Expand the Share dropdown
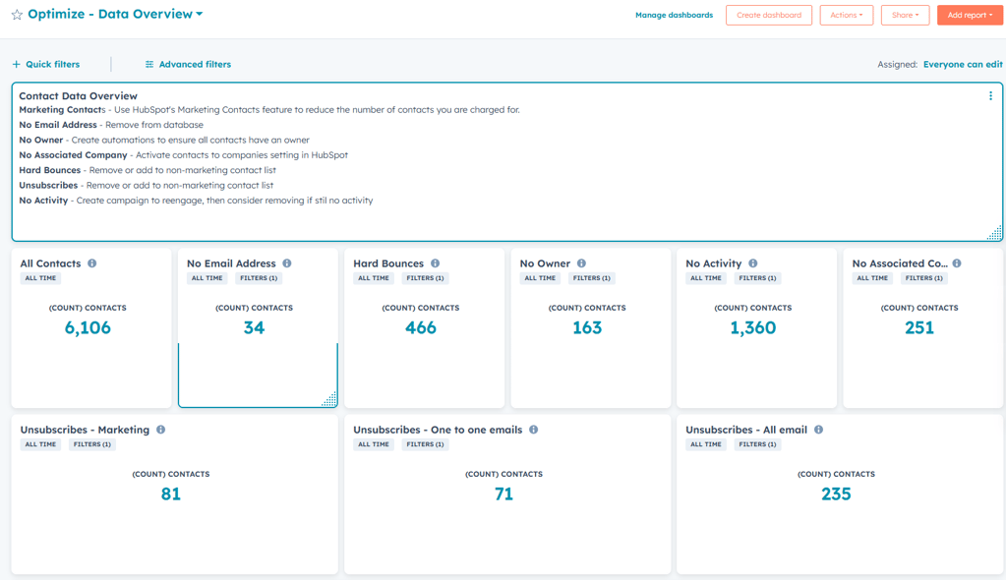The height and width of the screenshot is (580, 1006). pos(905,16)
